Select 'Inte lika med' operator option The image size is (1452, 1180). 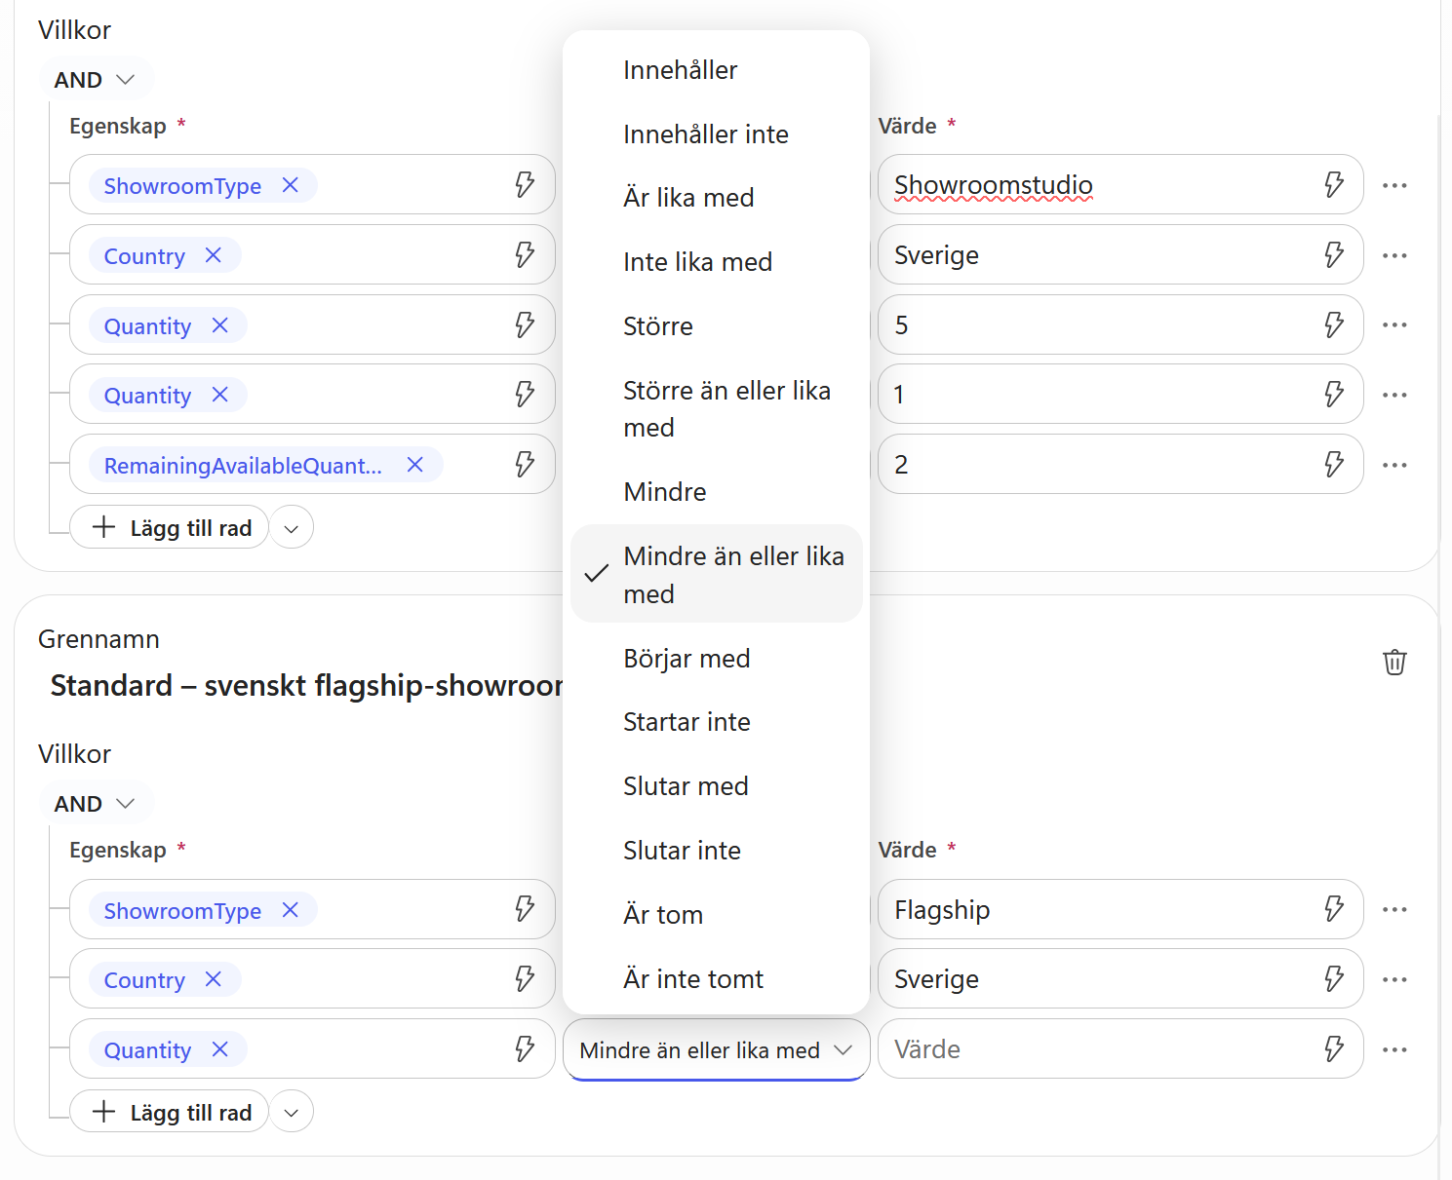point(717,262)
